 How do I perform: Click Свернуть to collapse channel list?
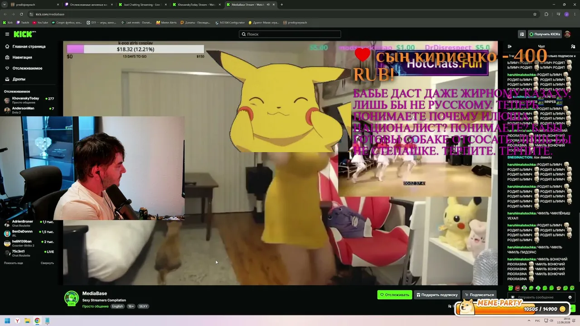pos(47,263)
